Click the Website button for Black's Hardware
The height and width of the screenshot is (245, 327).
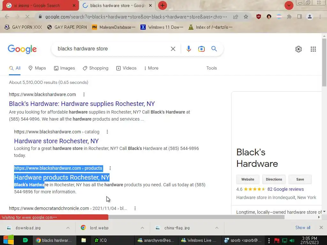coord(248,179)
